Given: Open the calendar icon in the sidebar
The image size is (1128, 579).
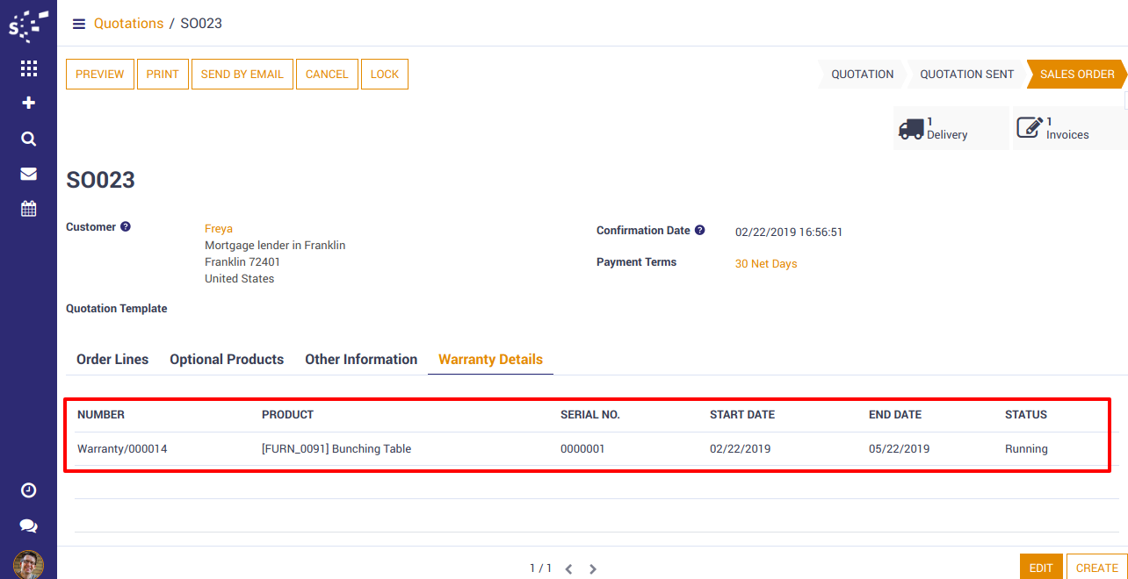Looking at the screenshot, I should point(28,209).
